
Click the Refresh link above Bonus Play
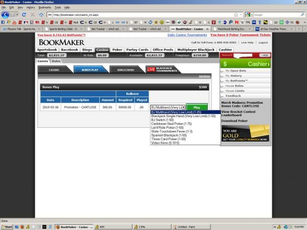click(x=204, y=76)
